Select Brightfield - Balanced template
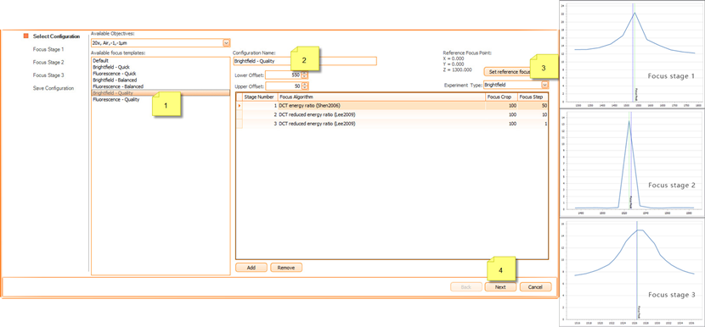Viewport: 705px width, 327px height. tap(161, 80)
